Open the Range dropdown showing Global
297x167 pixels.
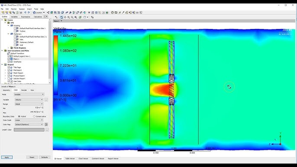(x=29, y=104)
